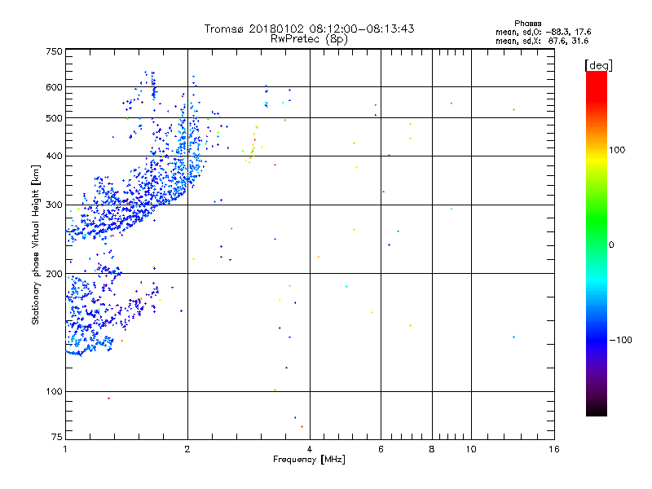Image resolution: width=652 pixels, height=489 pixels.
Task: Click the 'Stationary phase Virtual Height [km]' label
Action: pos(36,245)
